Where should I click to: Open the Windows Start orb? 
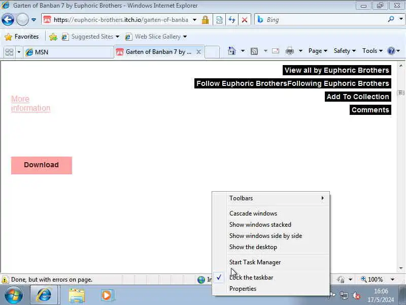coord(14,295)
